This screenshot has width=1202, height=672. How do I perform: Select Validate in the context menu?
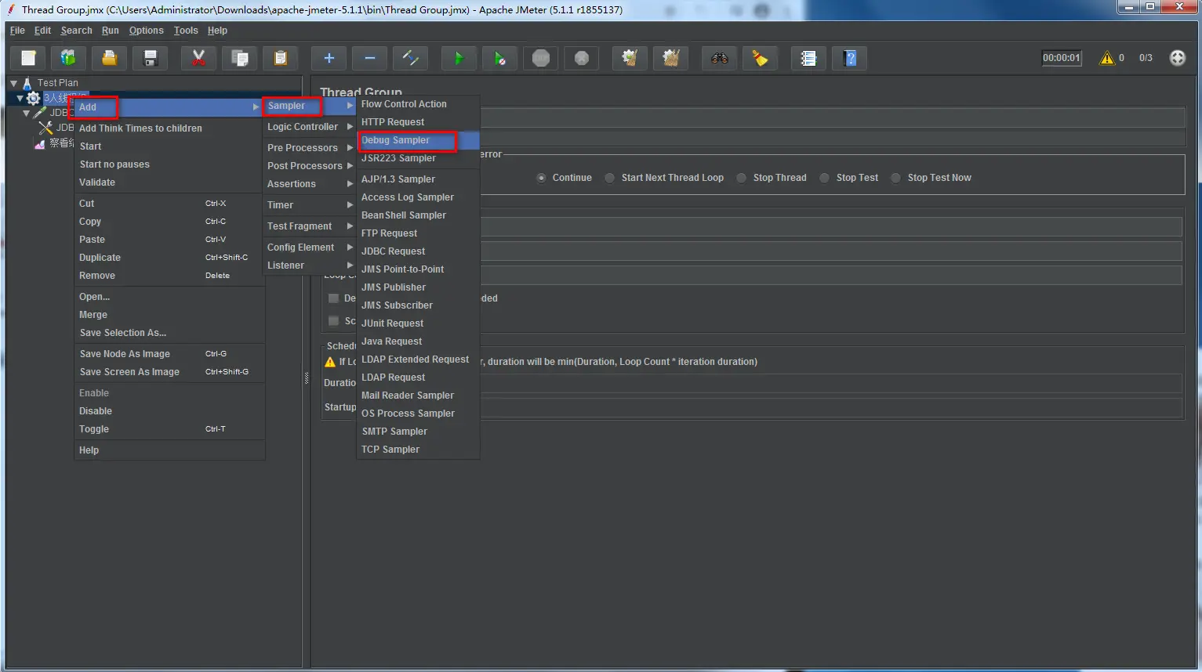pos(169,182)
